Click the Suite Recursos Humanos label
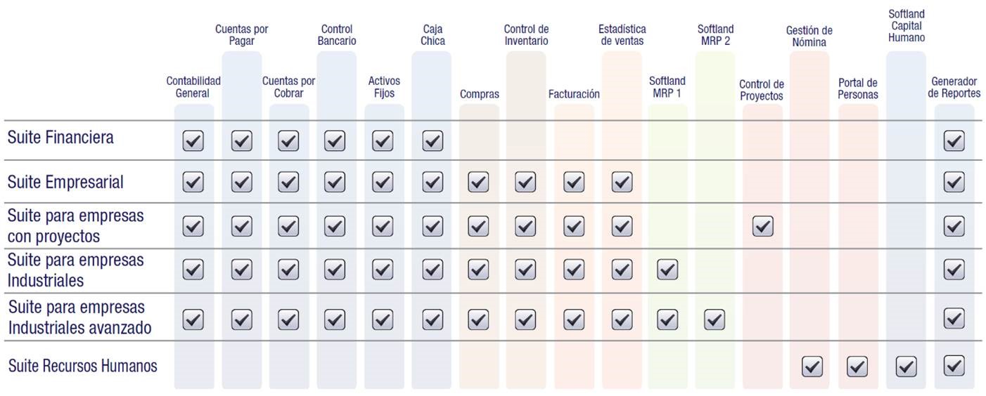Screen dimensions: 986x396 [x=82, y=366]
